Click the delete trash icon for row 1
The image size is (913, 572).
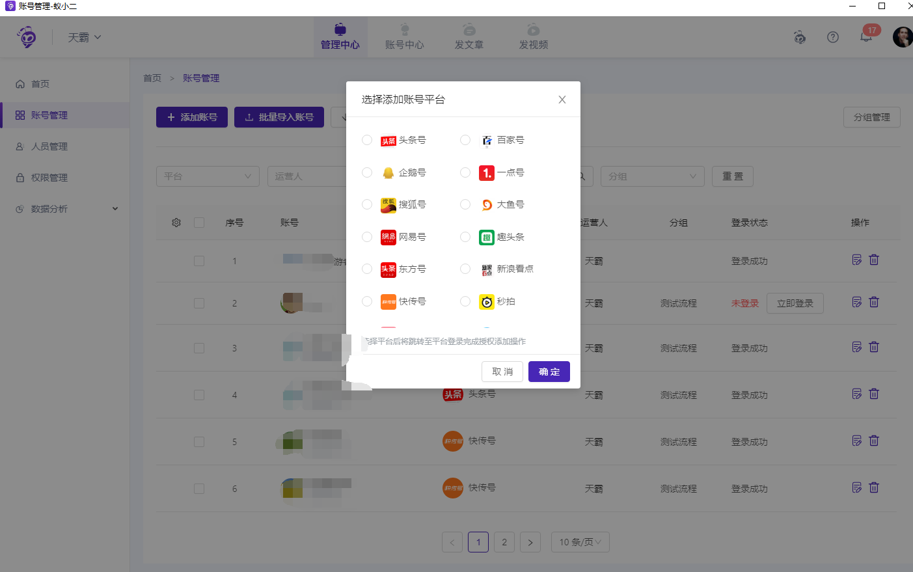pos(874,260)
